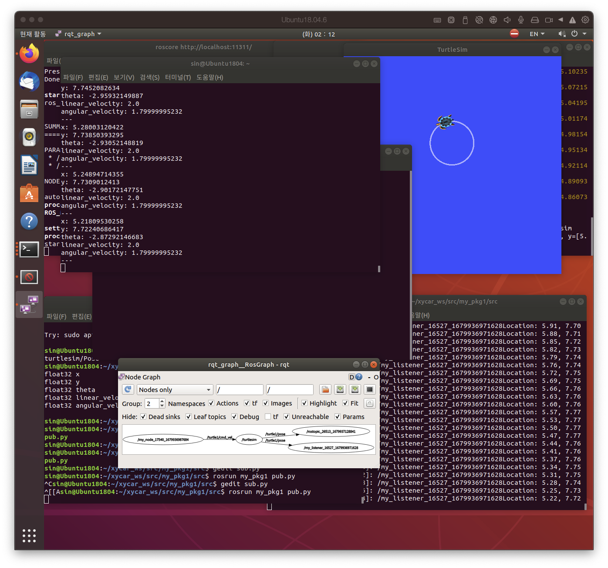Uncheck the Debug hide filter
Screen dimensions: 608x568
(234, 416)
